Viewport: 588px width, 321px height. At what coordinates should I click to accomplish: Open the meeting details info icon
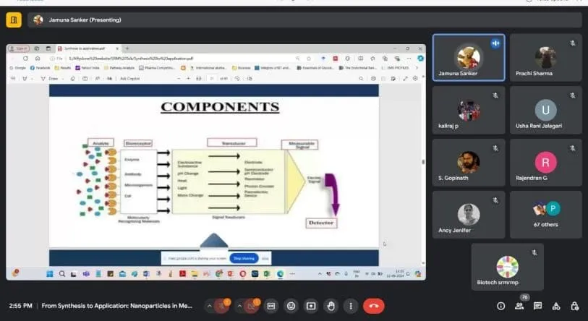click(500, 307)
